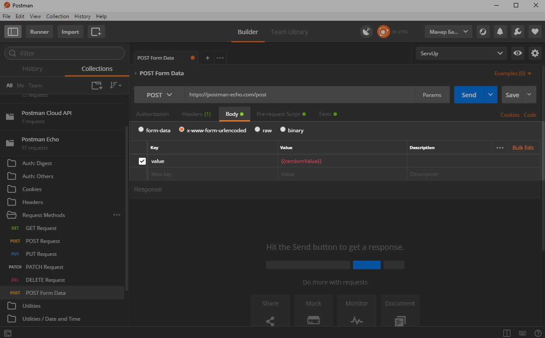Open the browse globe icon in header
The width and height of the screenshot is (545, 338).
tap(483, 32)
